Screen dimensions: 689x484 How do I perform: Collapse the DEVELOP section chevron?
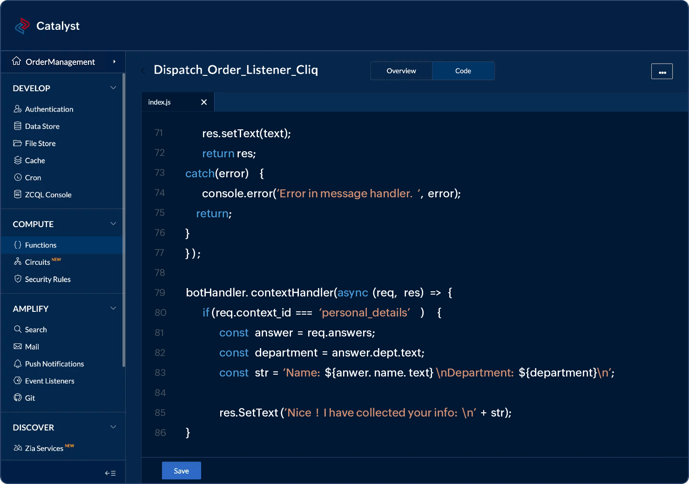(113, 87)
